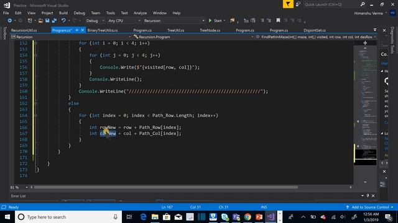Click the toolbar icon right of the Start button
The width and height of the screenshot is (398, 223).
coord(232,20)
